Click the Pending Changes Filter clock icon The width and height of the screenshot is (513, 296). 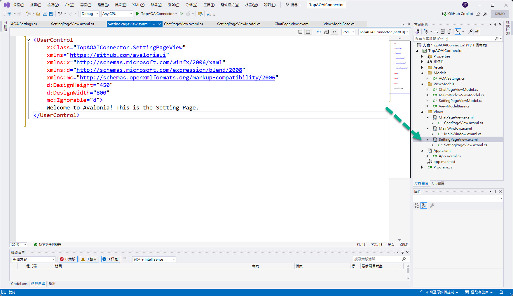click(427, 32)
